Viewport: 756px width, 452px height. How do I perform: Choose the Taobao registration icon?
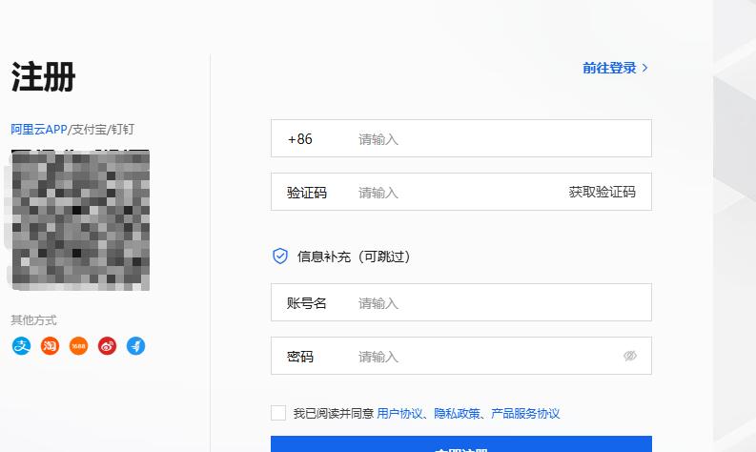pos(50,346)
